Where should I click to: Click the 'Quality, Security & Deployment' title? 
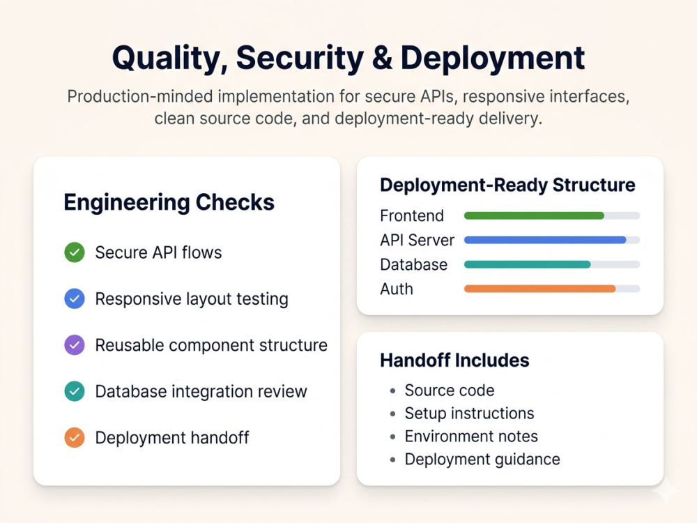coord(348,58)
